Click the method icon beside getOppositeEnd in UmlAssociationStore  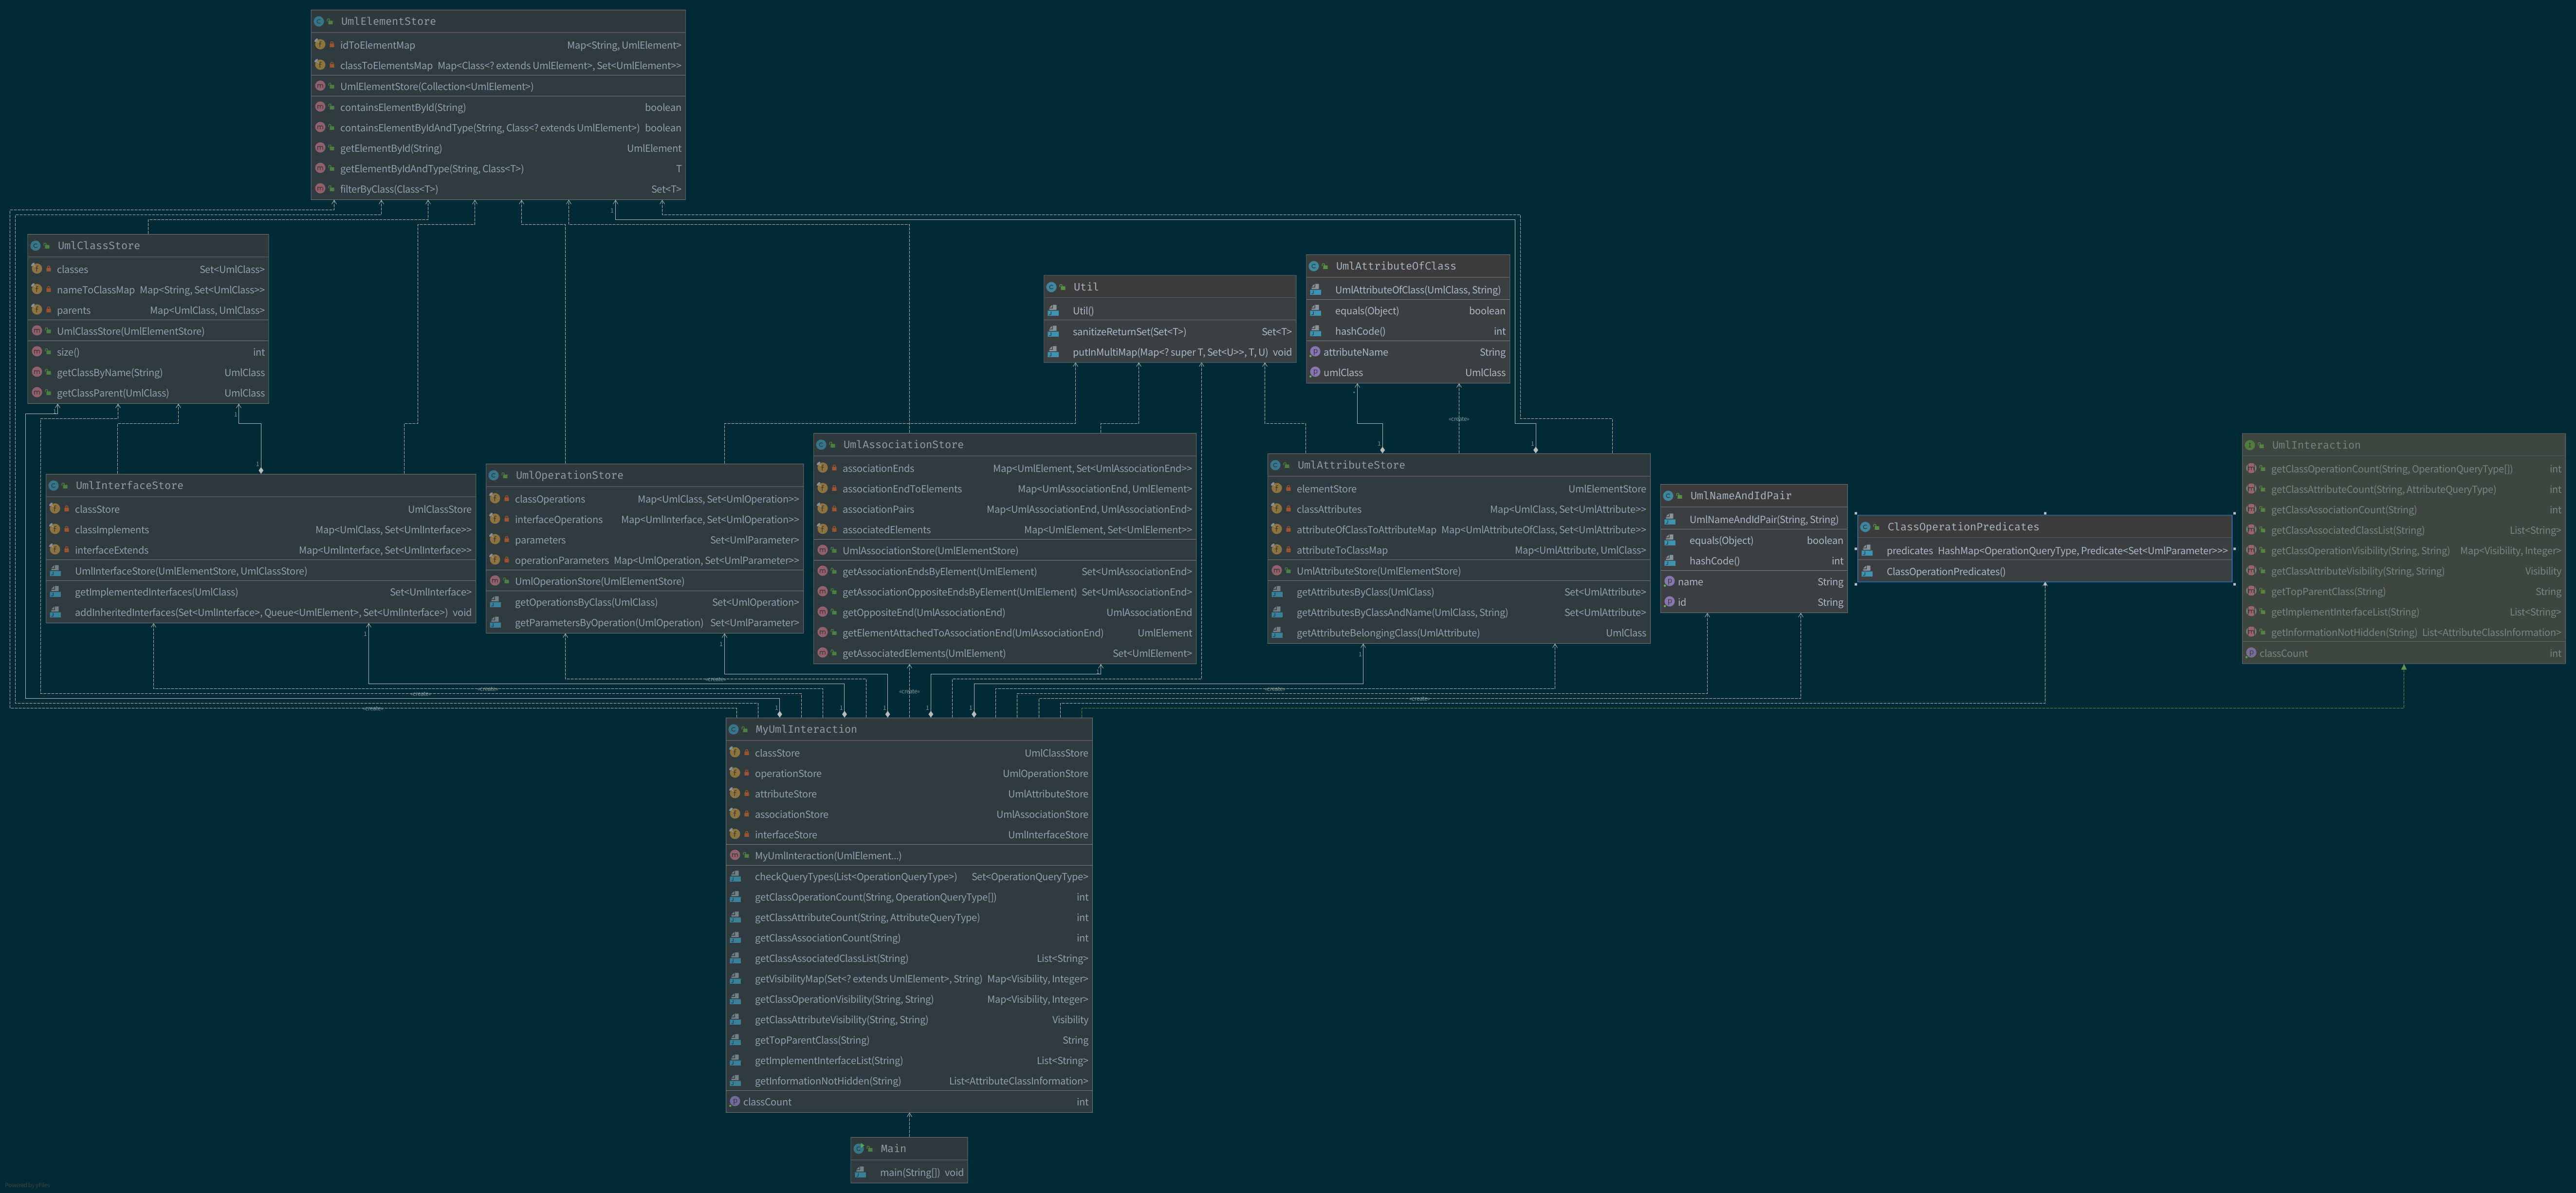tap(822, 613)
